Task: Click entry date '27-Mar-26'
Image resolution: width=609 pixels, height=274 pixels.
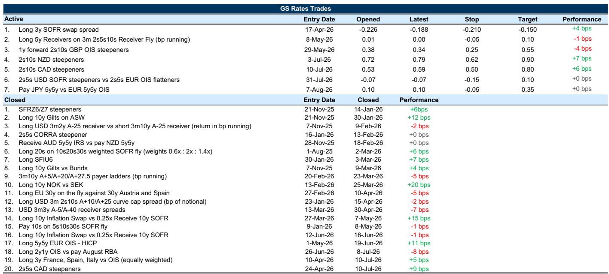Action: pyautogui.click(x=319, y=218)
